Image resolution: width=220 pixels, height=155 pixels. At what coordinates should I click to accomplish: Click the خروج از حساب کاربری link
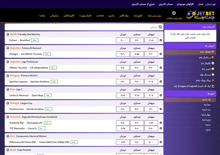click(143, 4)
